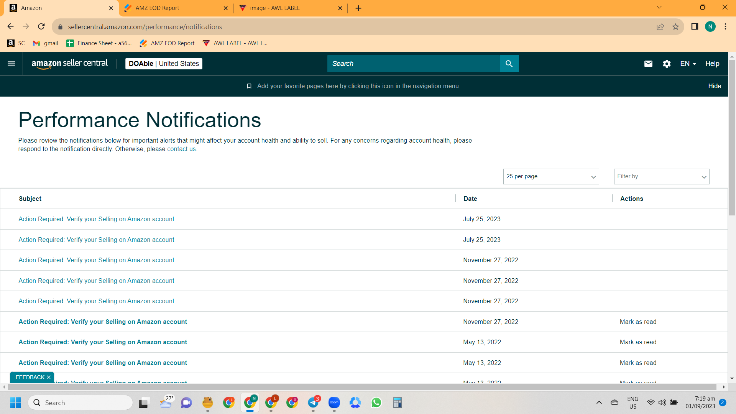Open the notification center badge showing 2
This screenshot has width=736, height=414.
(x=723, y=402)
